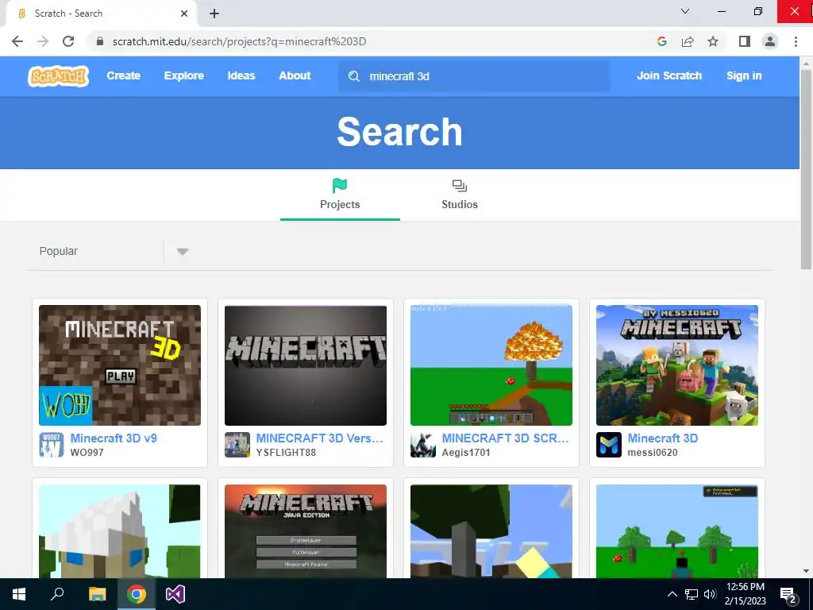Image resolution: width=813 pixels, height=610 pixels.
Task: Open Minecraft 3D v9 project link
Action: [x=114, y=438]
